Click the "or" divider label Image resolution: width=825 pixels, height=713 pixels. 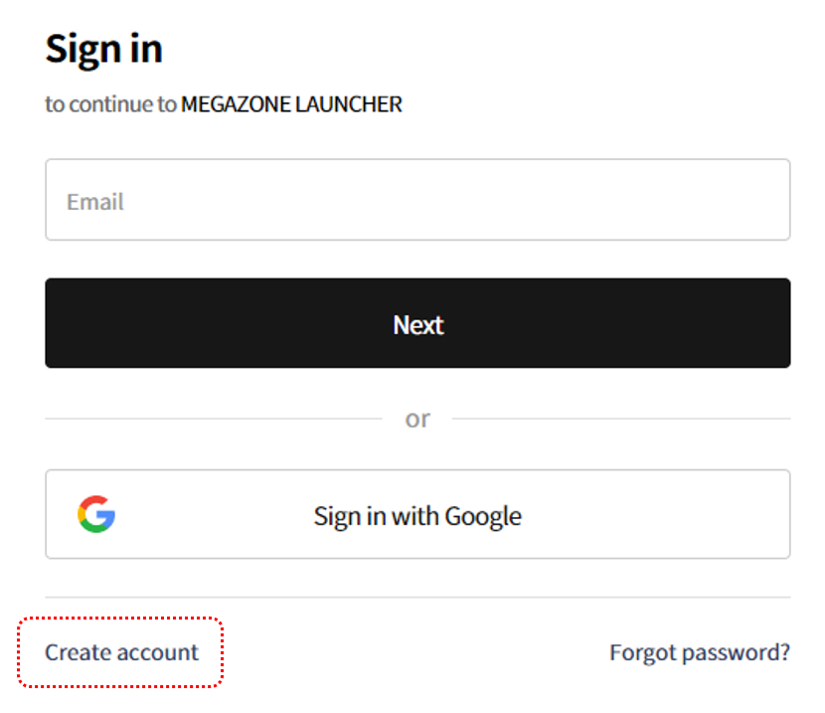(x=417, y=419)
